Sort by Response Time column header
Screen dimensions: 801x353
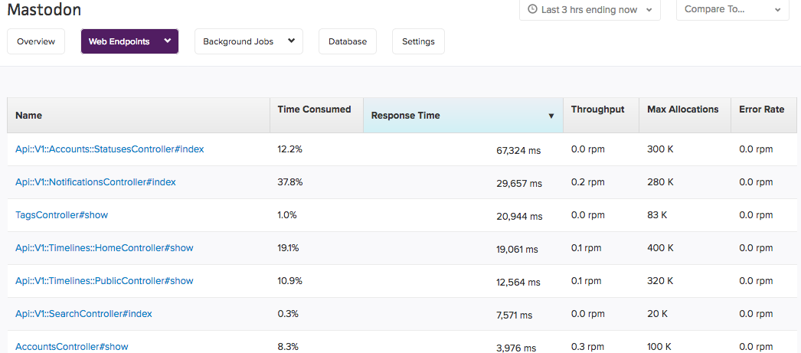click(463, 116)
